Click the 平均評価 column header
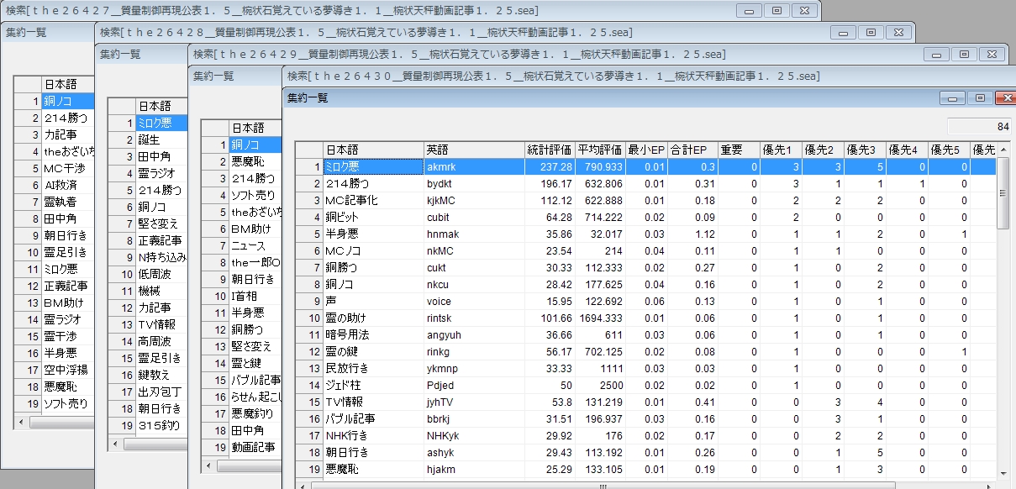The height and width of the screenshot is (489, 1016). (600, 150)
